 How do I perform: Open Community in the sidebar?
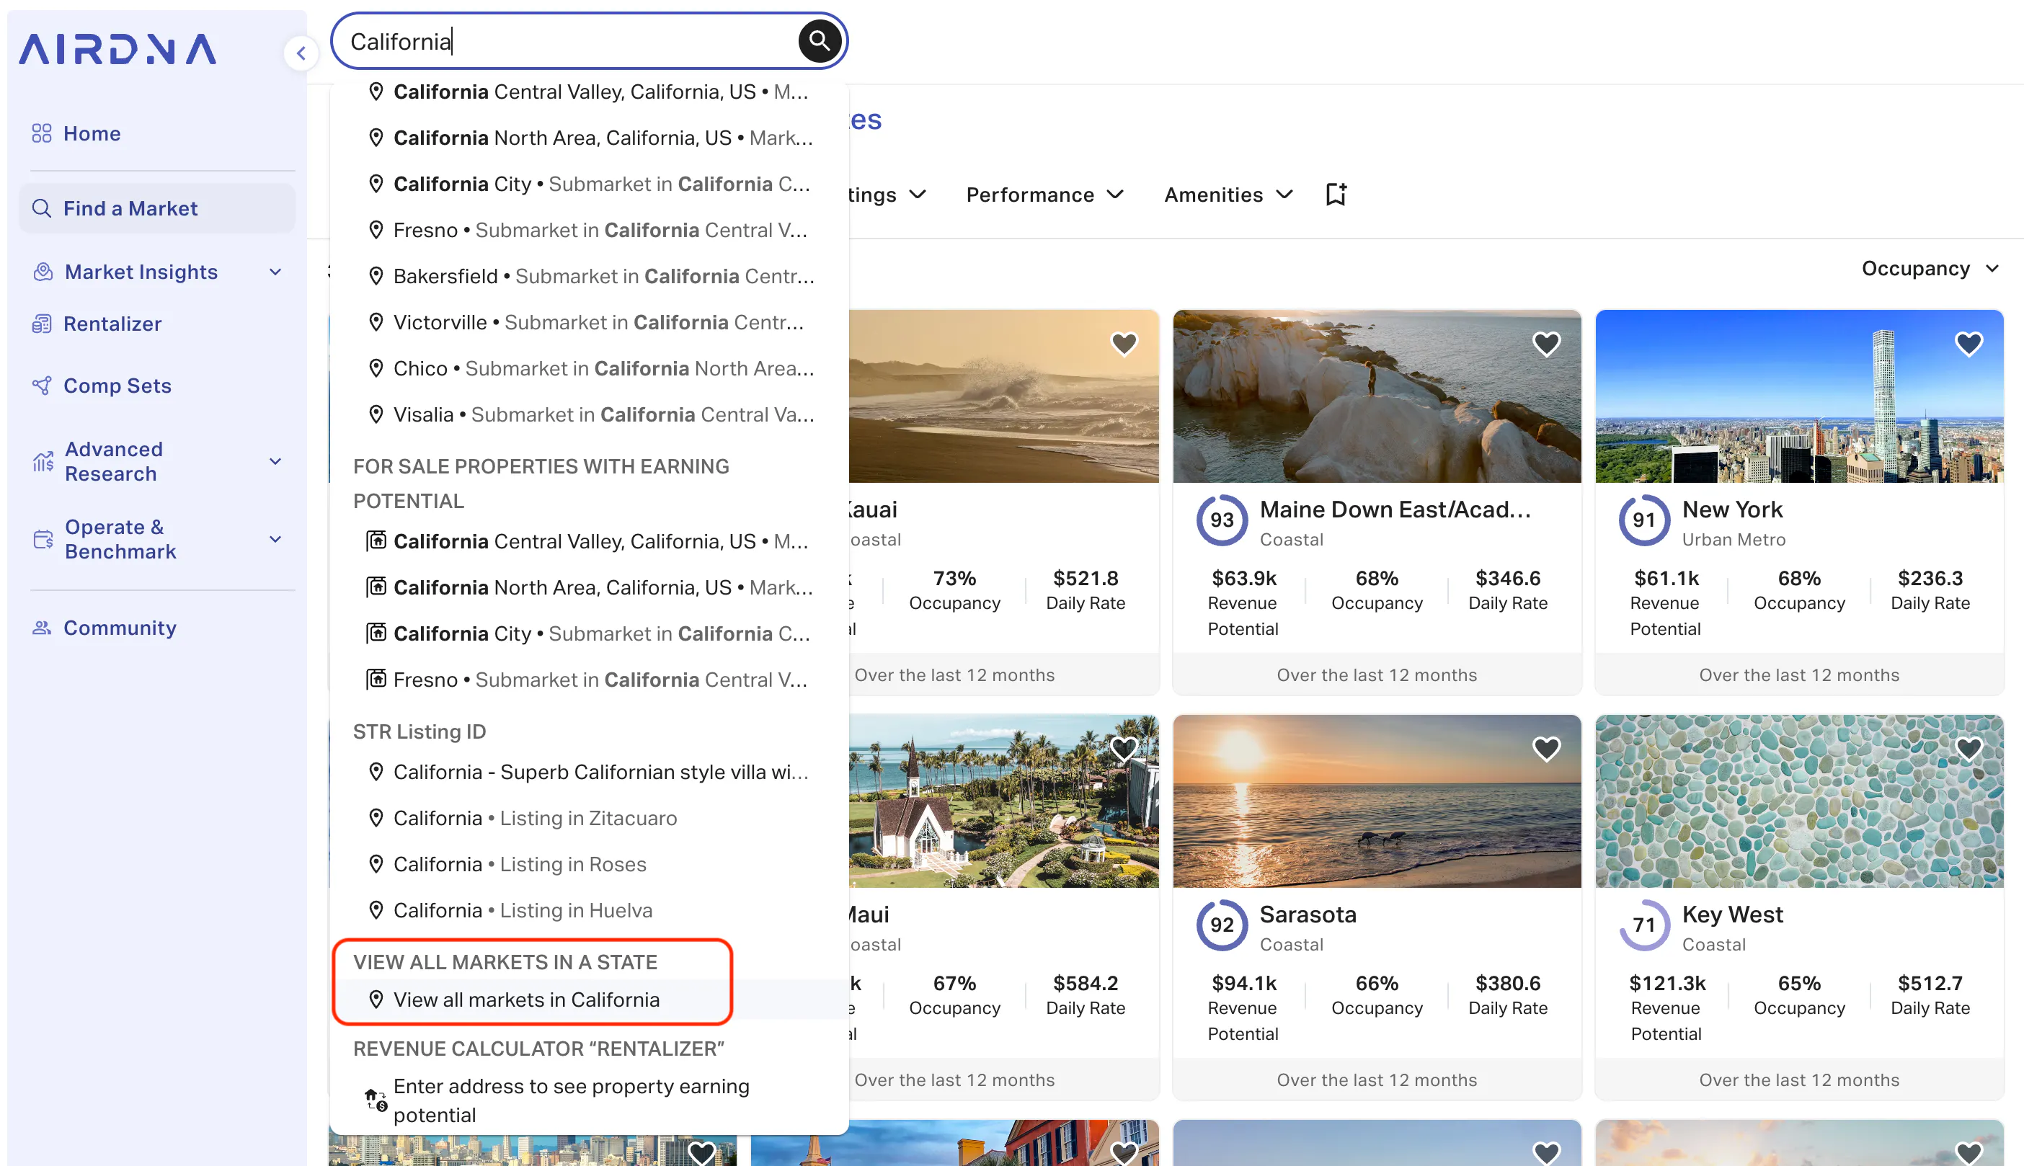point(120,628)
